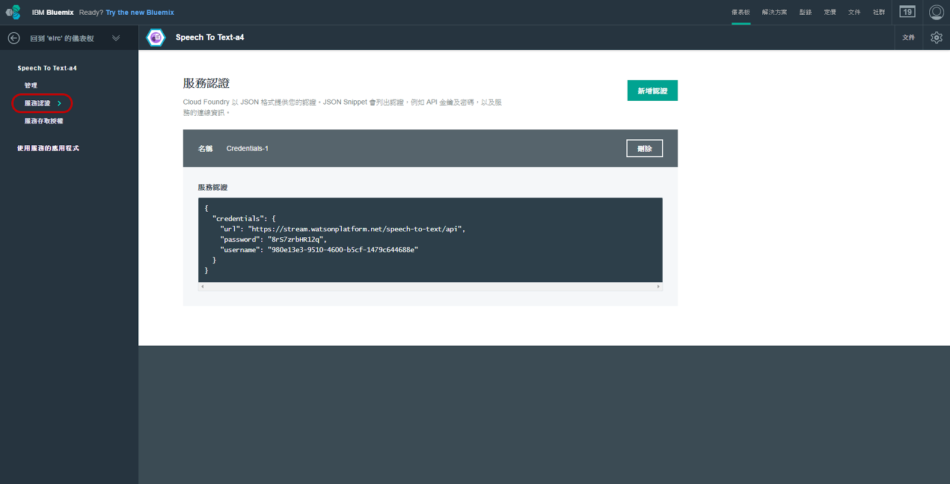Image resolution: width=950 pixels, height=484 pixels.
Task: Open the 型錄 top menu
Action: pyautogui.click(x=805, y=12)
